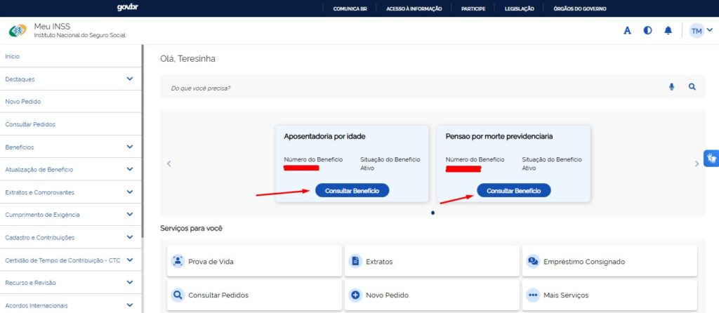The width and height of the screenshot is (719, 313).
Task: Expand Destaques menu chevron
Action: tap(130, 79)
